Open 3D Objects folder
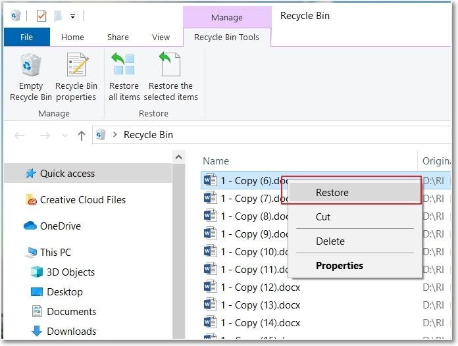This screenshot has width=458, height=346. pyautogui.click(x=71, y=272)
